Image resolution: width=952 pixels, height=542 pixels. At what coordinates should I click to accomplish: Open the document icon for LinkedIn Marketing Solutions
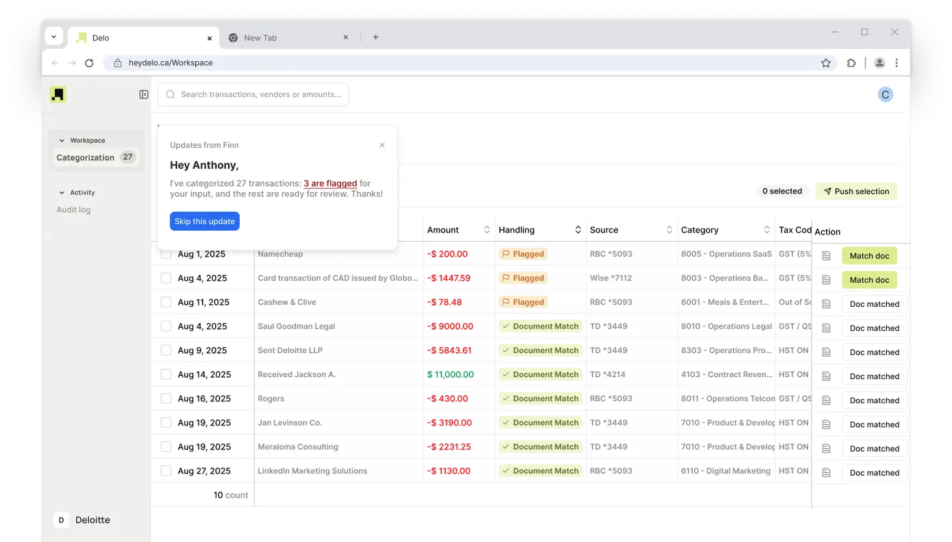coord(826,472)
